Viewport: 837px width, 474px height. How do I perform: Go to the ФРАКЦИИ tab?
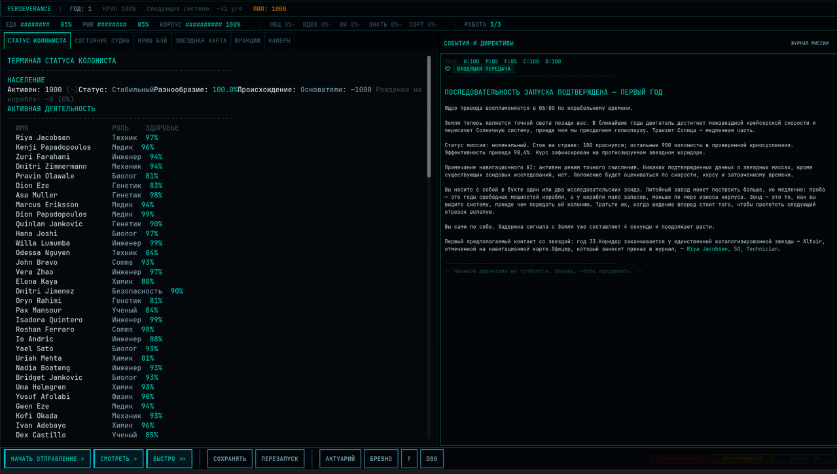coord(247,41)
